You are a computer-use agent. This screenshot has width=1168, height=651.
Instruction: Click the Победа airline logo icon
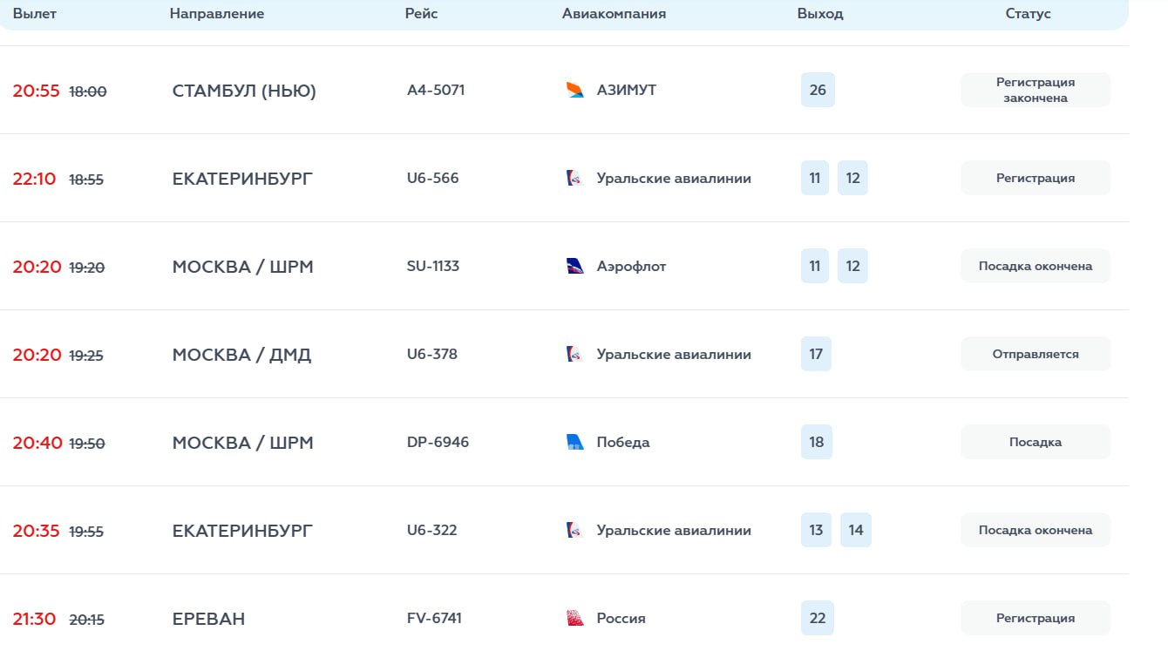[575, 442]
